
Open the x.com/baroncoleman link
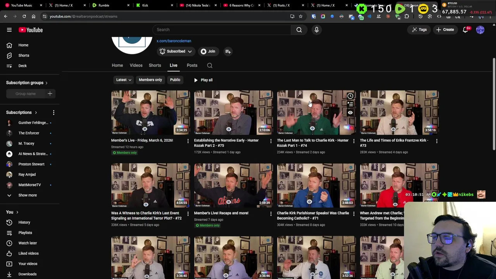(x=174, y=41)
